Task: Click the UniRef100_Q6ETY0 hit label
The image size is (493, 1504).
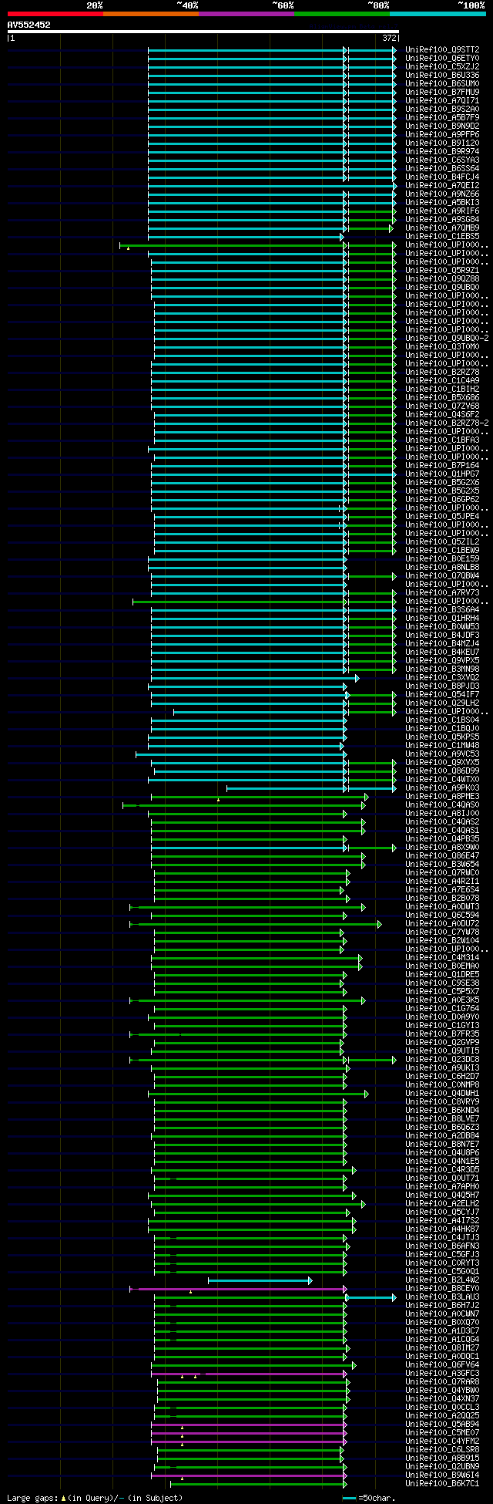Action: pos(442,58)
